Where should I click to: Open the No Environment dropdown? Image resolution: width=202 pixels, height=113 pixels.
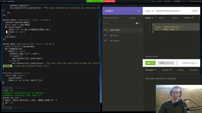click(x=112, y=18)
